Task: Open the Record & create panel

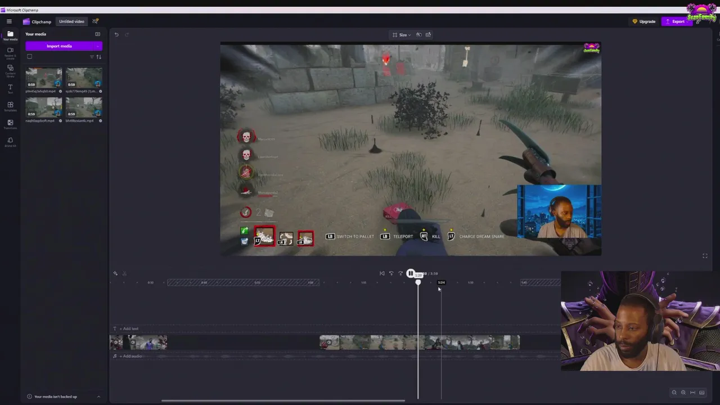Action: pyautogui.click(x=10, y=52)
